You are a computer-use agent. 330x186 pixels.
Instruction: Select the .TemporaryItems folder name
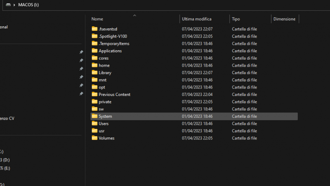point(114,44)
